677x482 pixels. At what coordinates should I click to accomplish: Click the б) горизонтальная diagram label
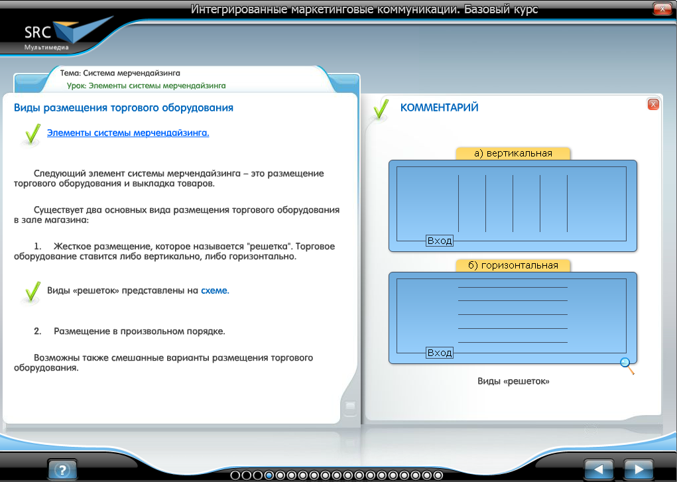513,265
